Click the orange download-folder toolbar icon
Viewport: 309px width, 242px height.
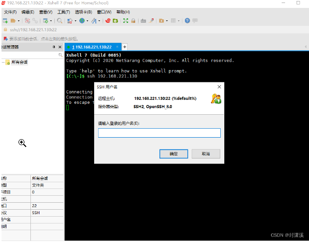(x=161, y=21)
